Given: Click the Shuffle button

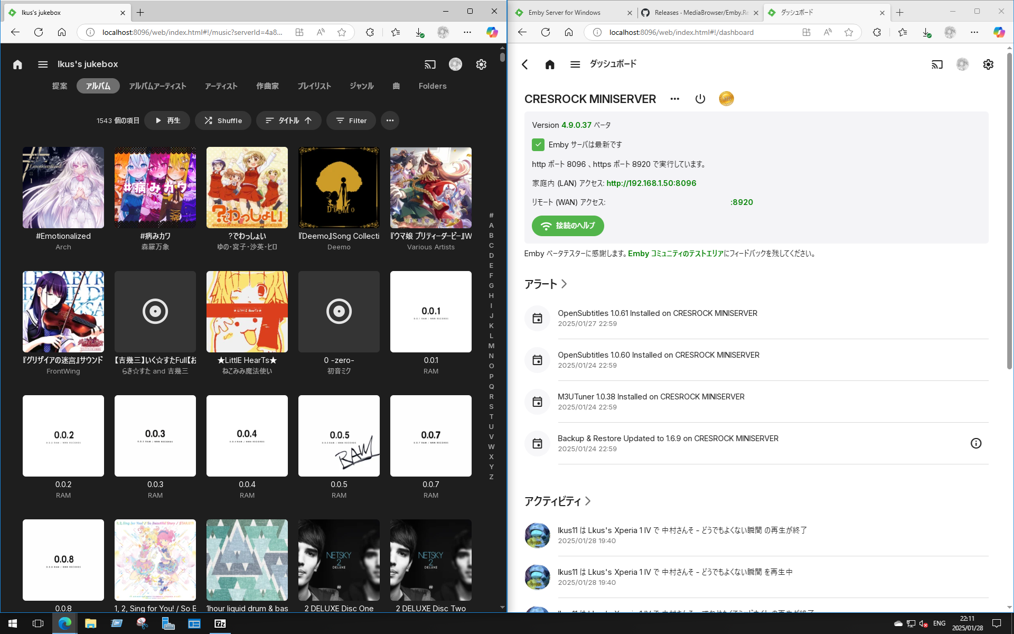Looking at the screenshot, I should click(x=223, y=120).
